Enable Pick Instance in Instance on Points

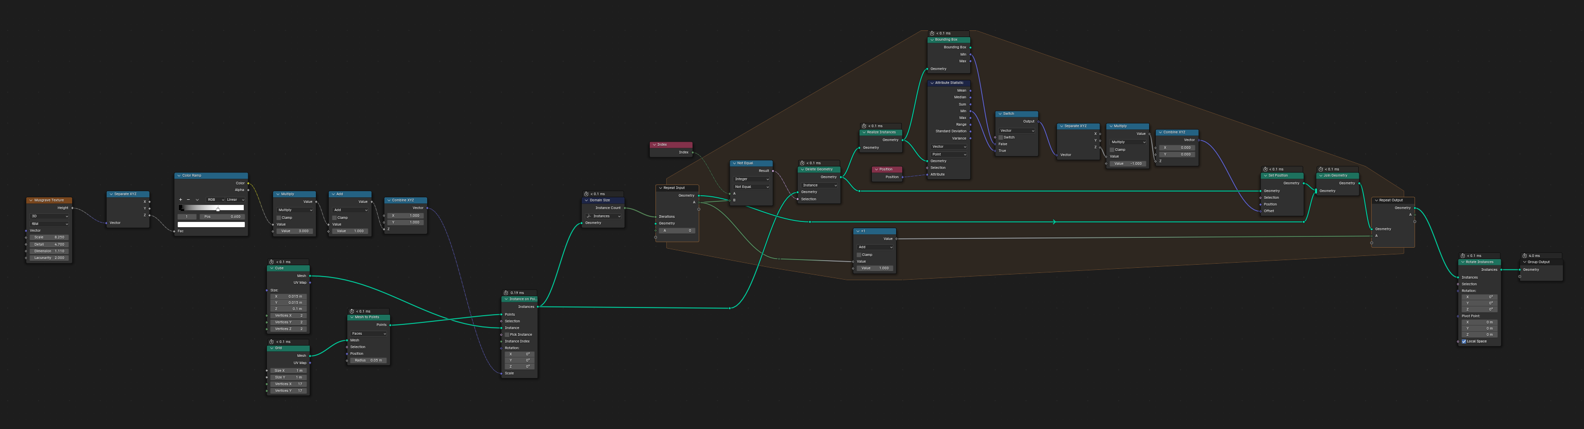[x=507, y=334]
